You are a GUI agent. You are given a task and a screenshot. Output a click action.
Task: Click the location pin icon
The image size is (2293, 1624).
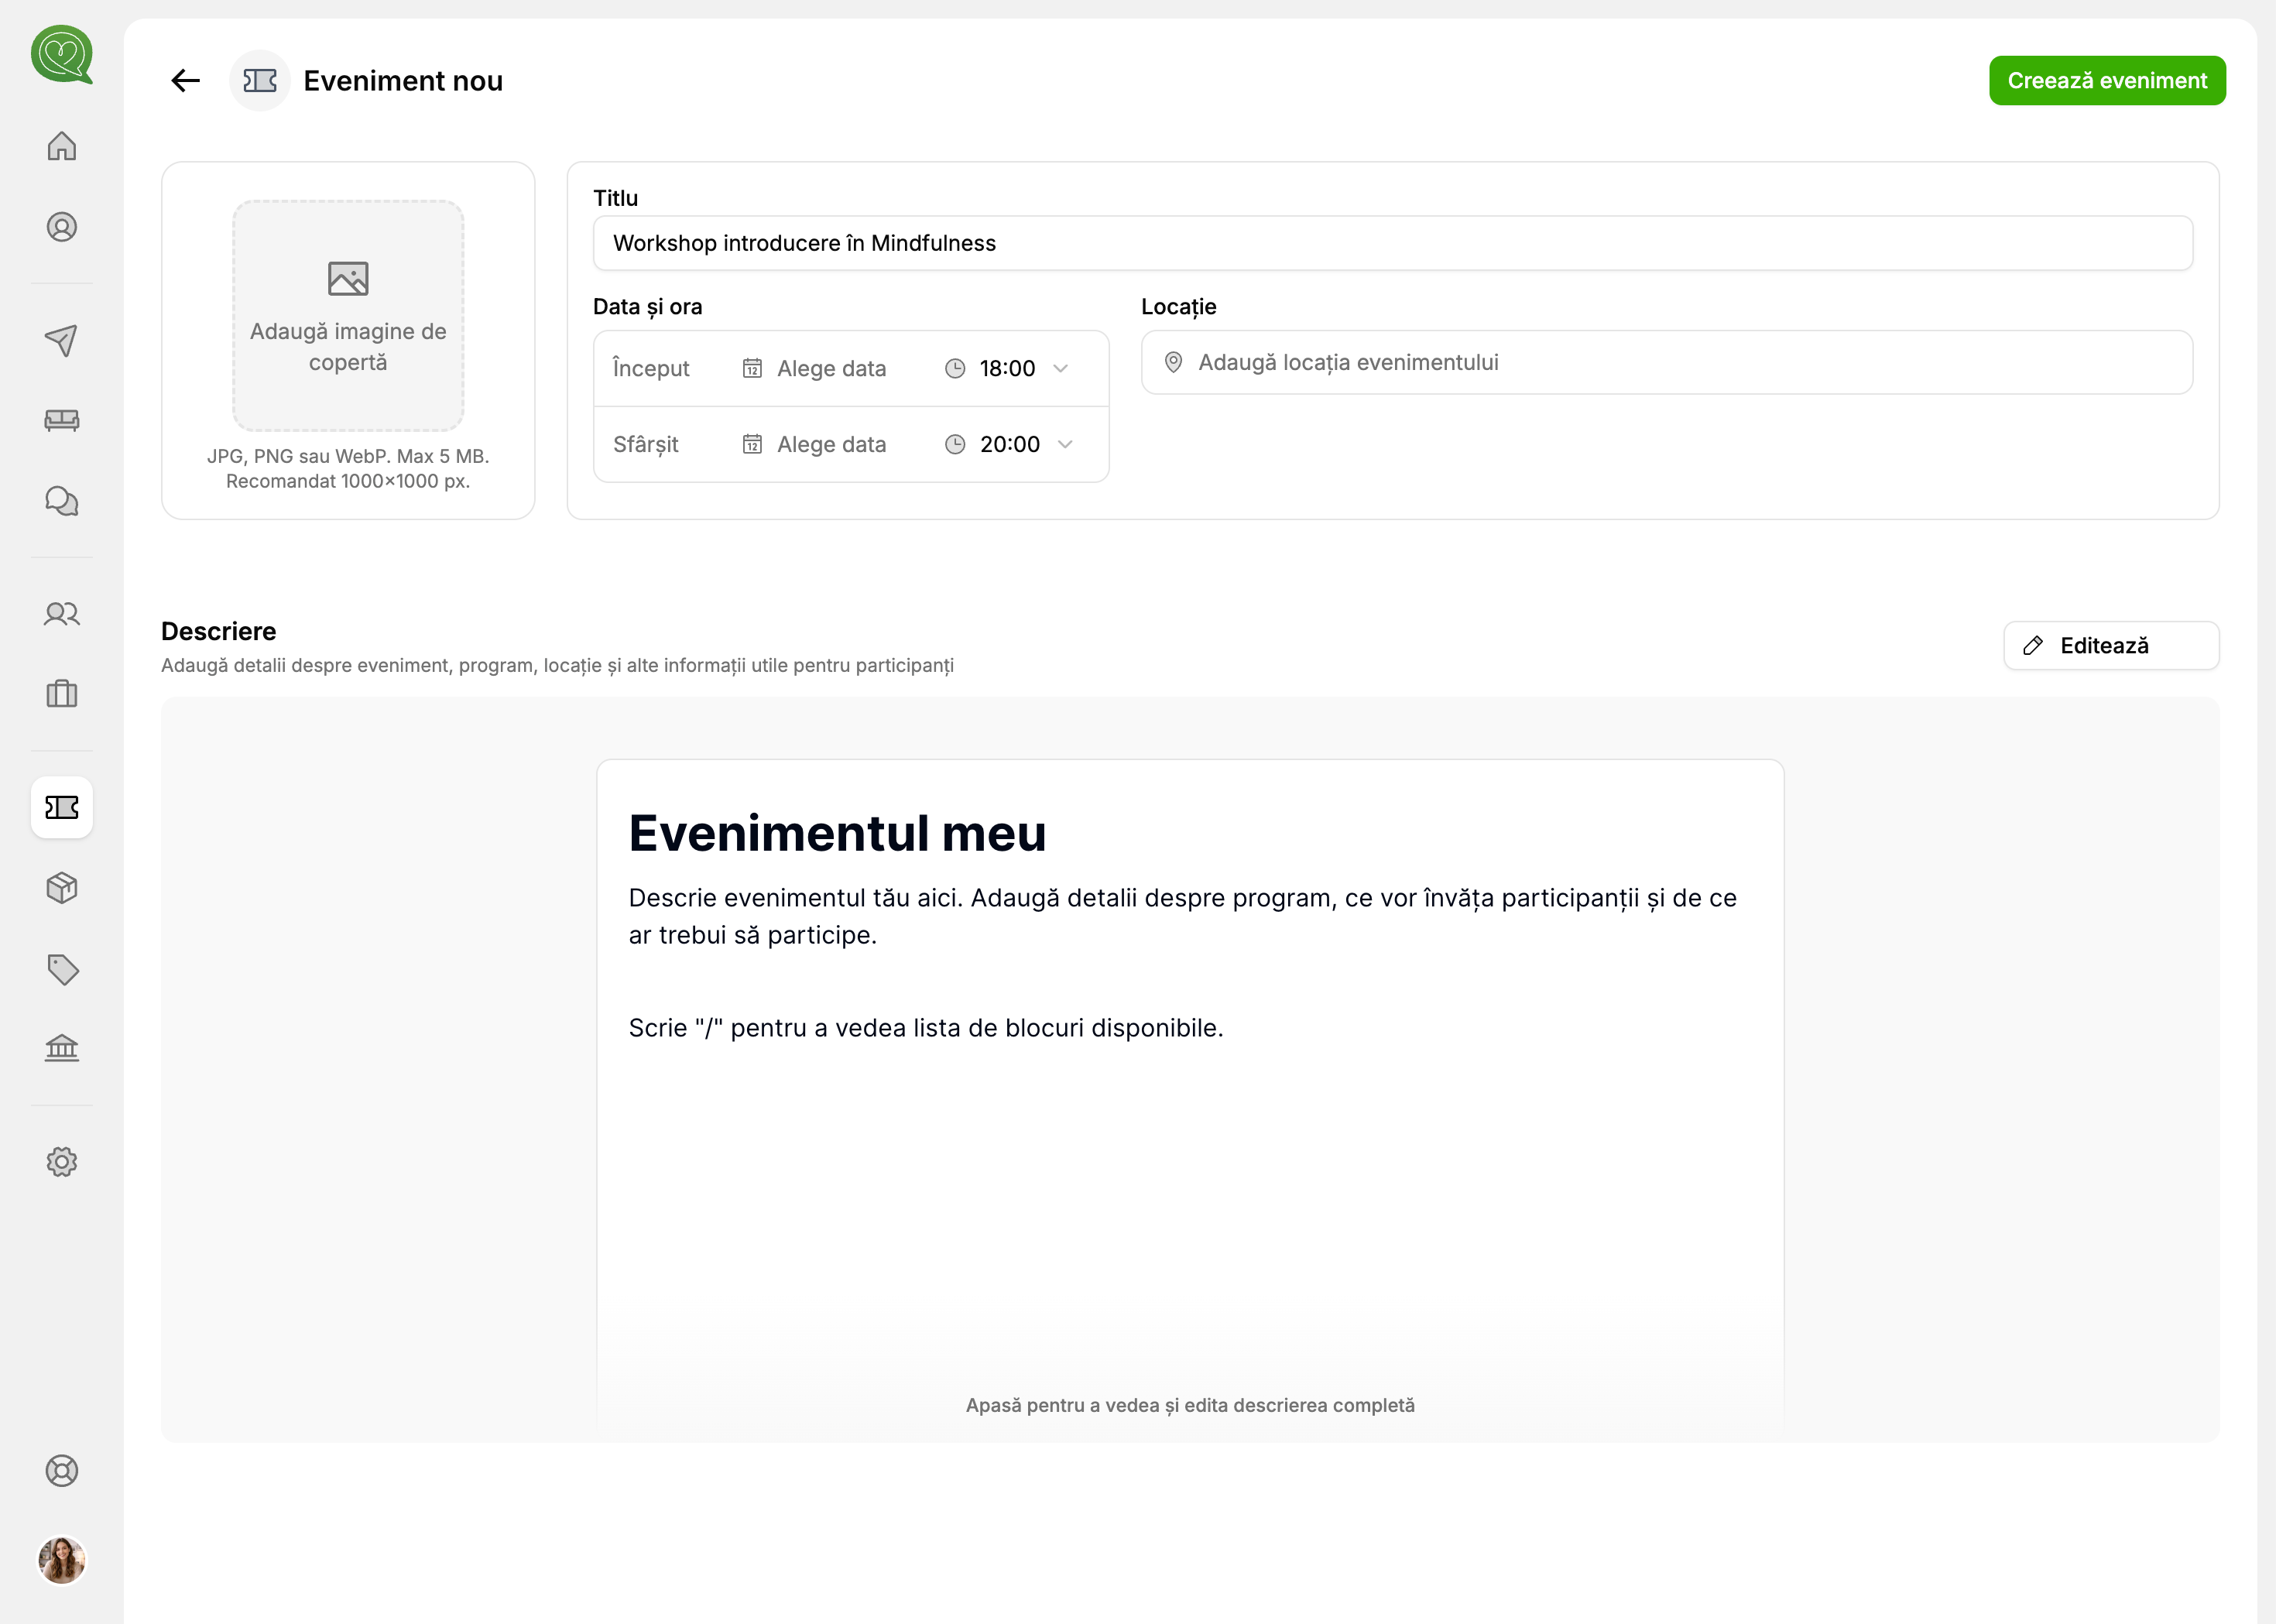1173,363
